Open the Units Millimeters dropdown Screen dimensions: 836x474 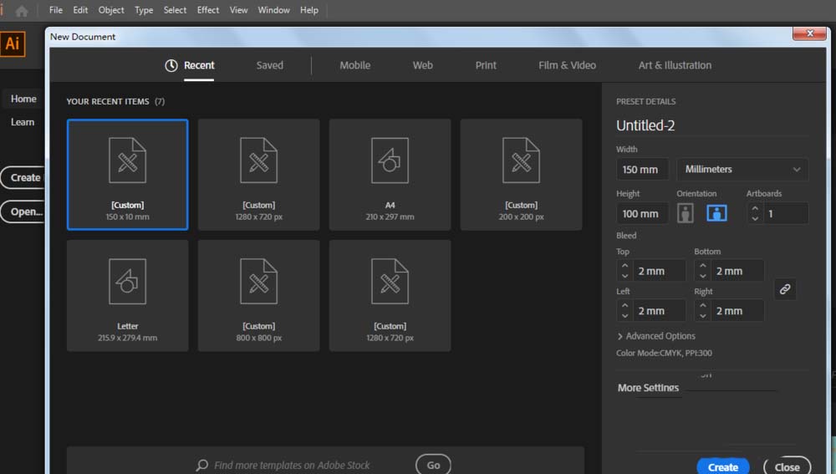(742, 170)
